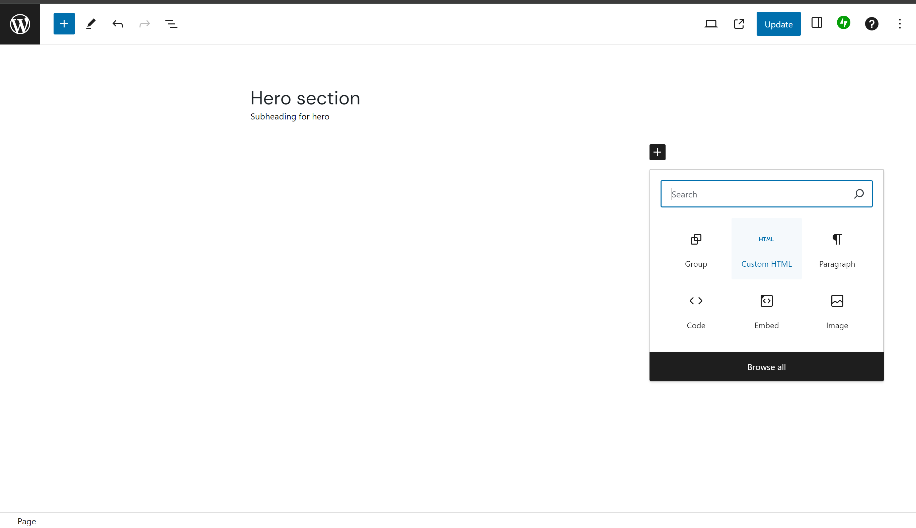Insert a Group block

(x=695, y=249)
